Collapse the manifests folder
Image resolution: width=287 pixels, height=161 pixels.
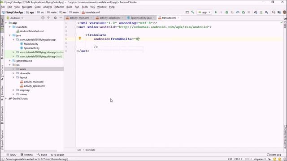tap(10, 27)
